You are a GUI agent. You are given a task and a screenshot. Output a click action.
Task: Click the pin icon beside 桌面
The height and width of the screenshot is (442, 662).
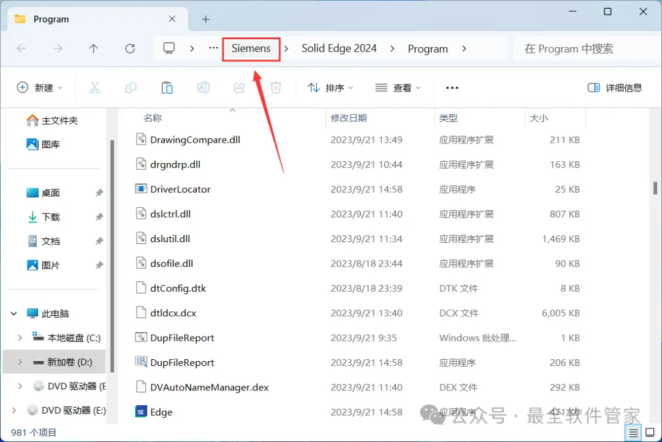pyautogui.click(x=99, y=193)
